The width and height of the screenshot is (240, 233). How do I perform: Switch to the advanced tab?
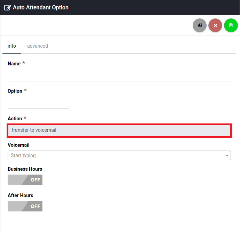38,46
